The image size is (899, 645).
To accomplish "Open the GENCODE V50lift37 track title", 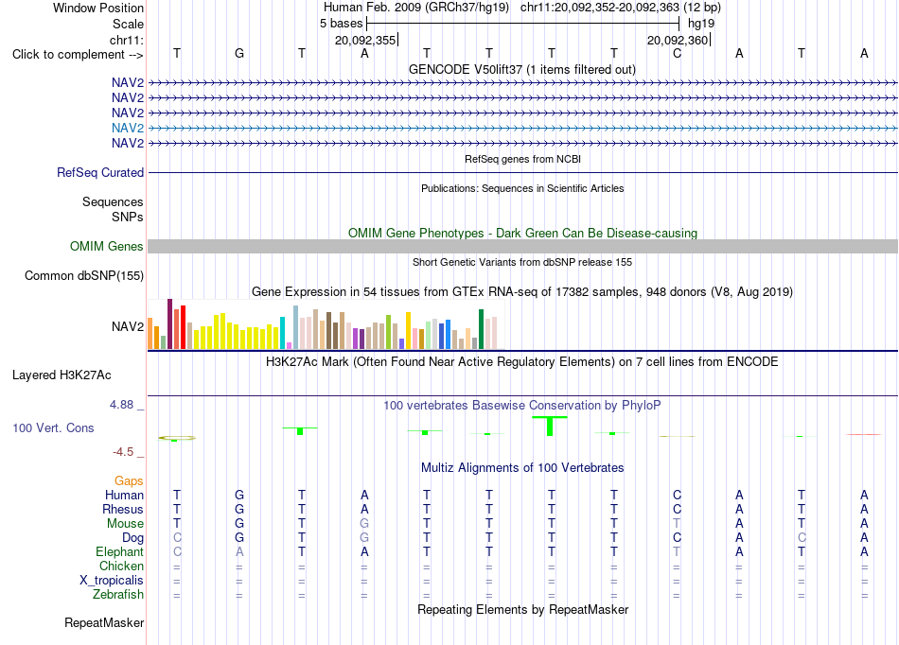I will pyautogui.click(x=521, y=69).
